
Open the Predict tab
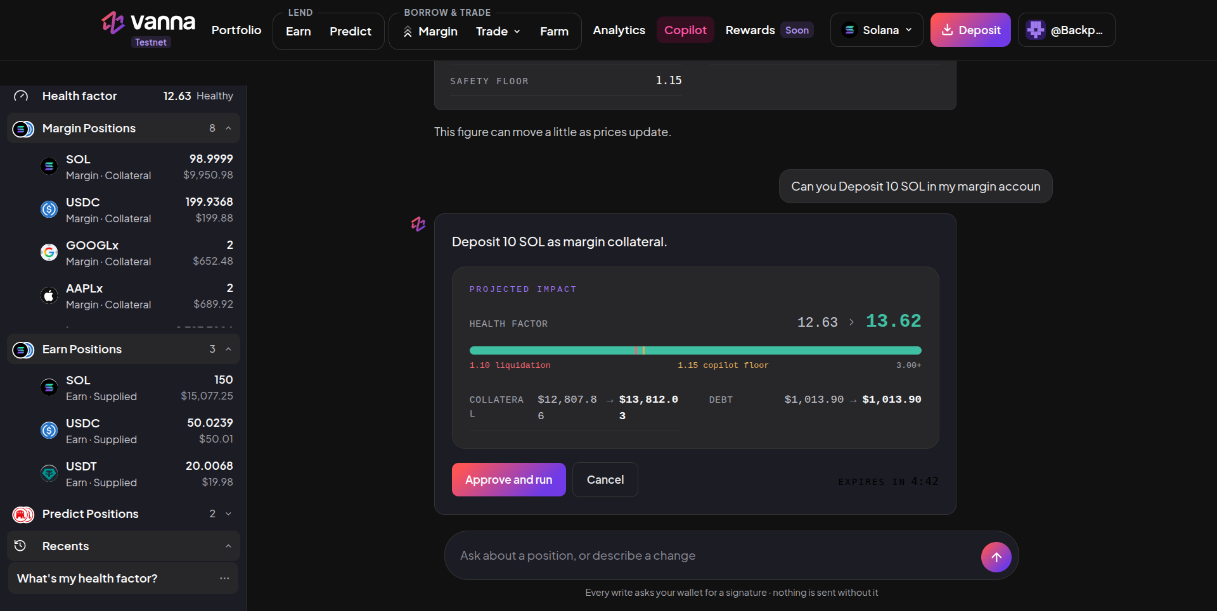pos(351,31)
